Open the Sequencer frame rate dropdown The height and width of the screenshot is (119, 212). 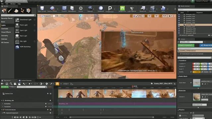click(x=66, y=84)
